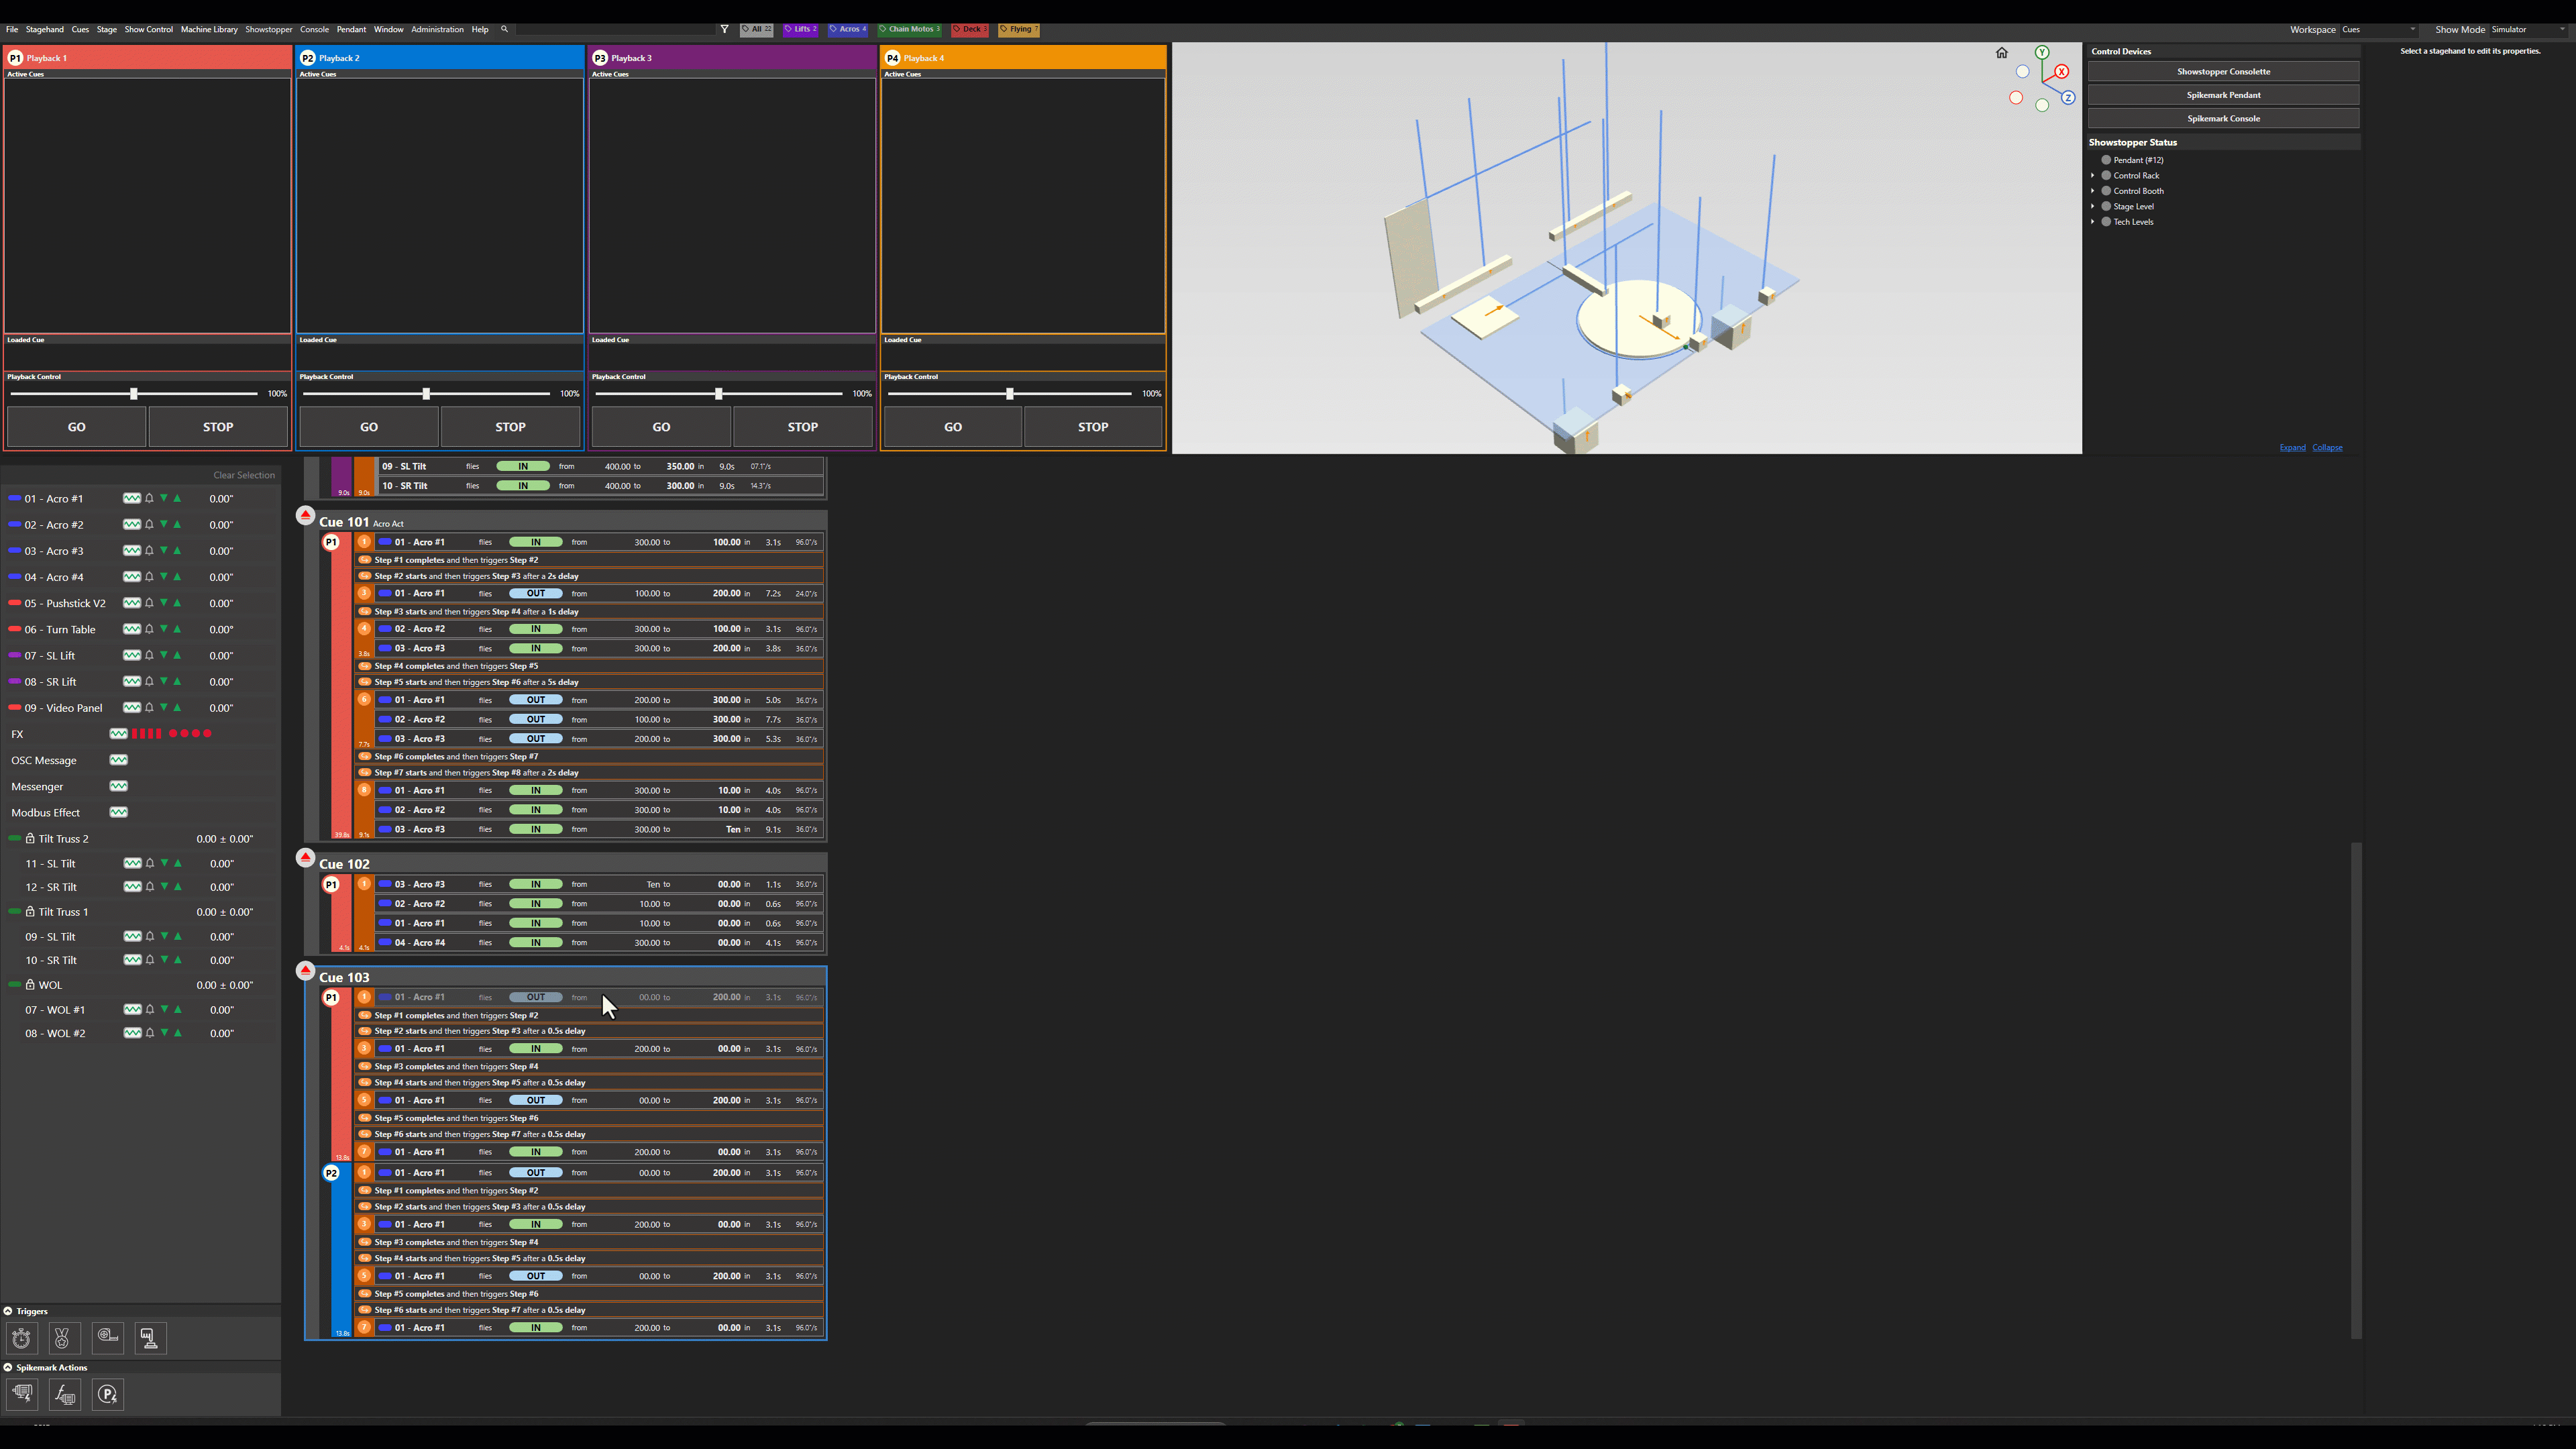Viewport: 2576px width, 1449px height.
Task: Toggle the Acros tag filter
Action: [848, 29]
